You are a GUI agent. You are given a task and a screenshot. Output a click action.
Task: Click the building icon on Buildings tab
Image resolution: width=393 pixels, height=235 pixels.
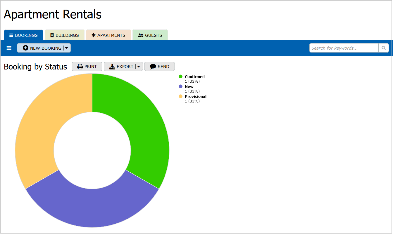tap(52, 35)
